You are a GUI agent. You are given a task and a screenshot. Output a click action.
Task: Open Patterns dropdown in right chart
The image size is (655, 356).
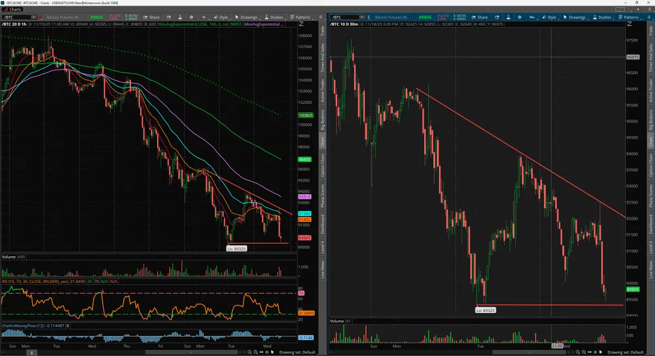(629, 17)
